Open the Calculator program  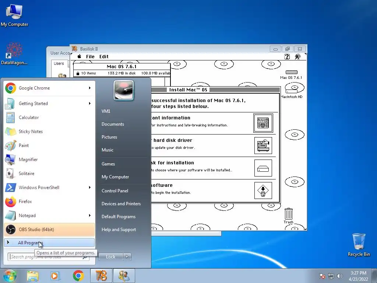(x=49, y=118)
